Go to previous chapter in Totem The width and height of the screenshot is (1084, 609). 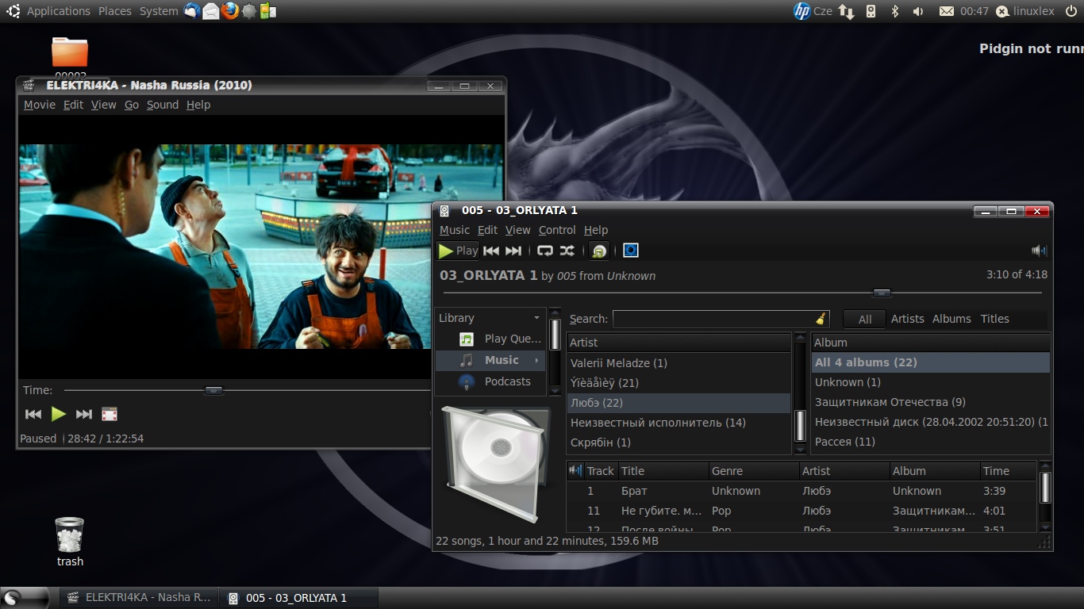33,414
